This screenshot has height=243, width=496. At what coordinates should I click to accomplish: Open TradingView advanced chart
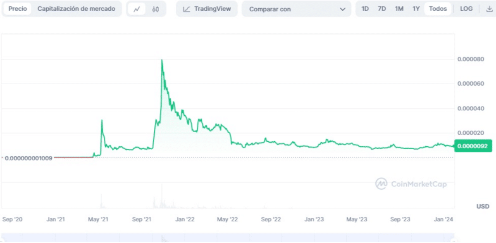(206, 8)
